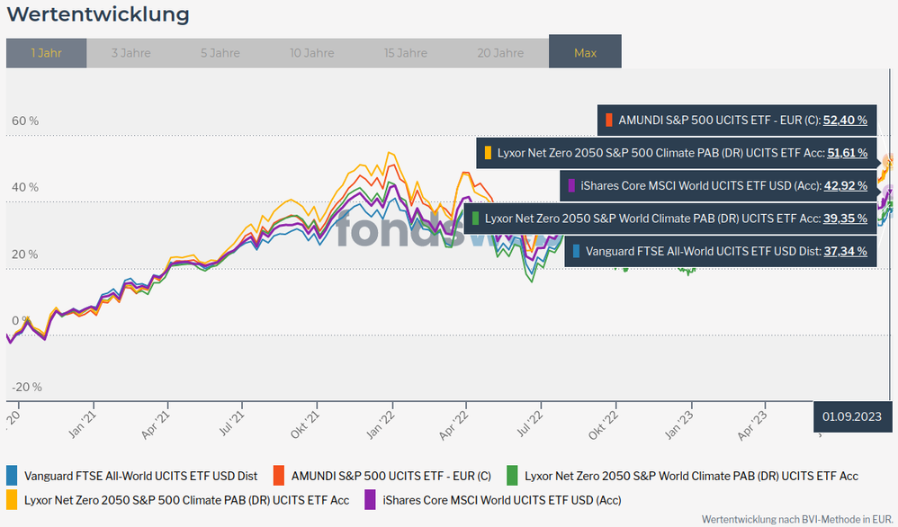Click the orange AMUNDI legend color swatch

[278, 476]
